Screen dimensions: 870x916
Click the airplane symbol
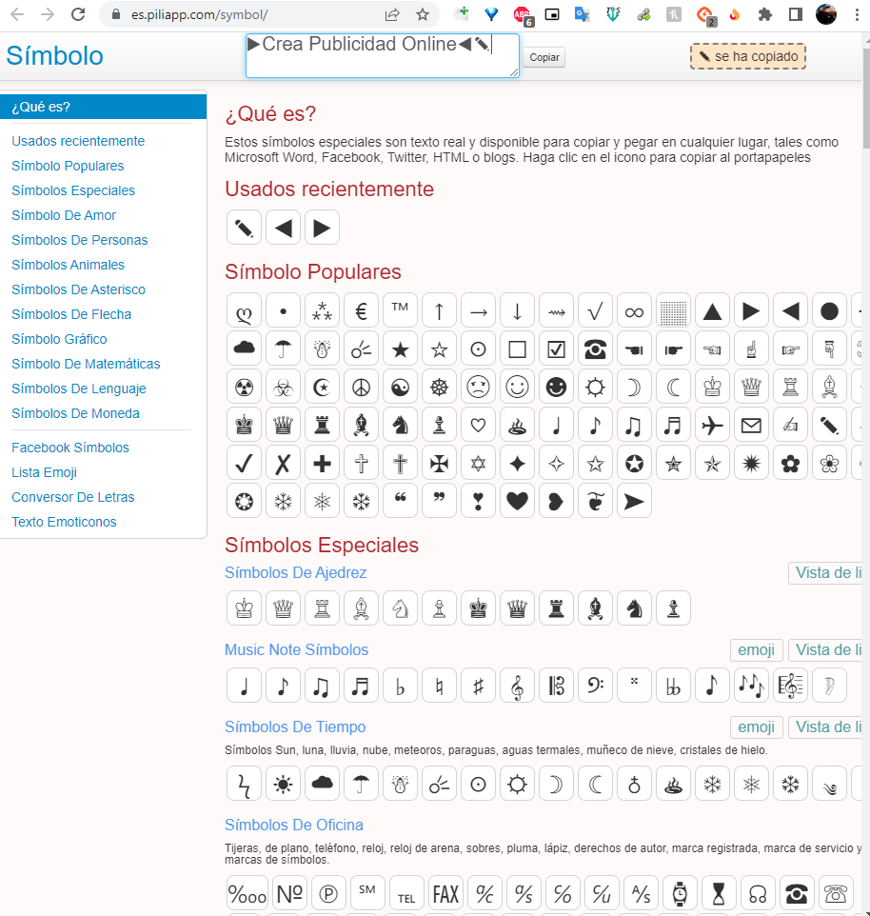tap(712, 427)
